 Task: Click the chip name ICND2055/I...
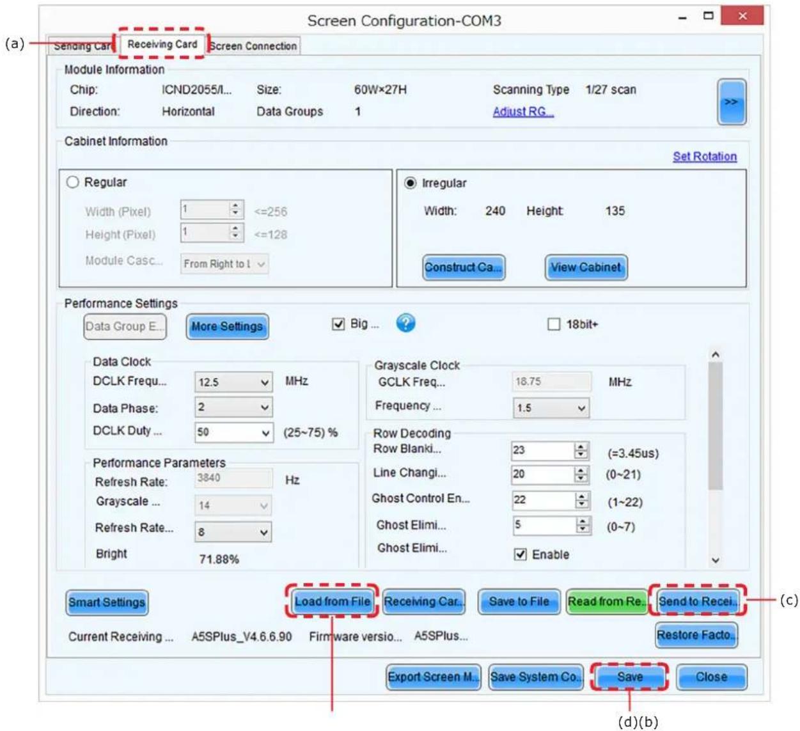click(x=197, y=90)
